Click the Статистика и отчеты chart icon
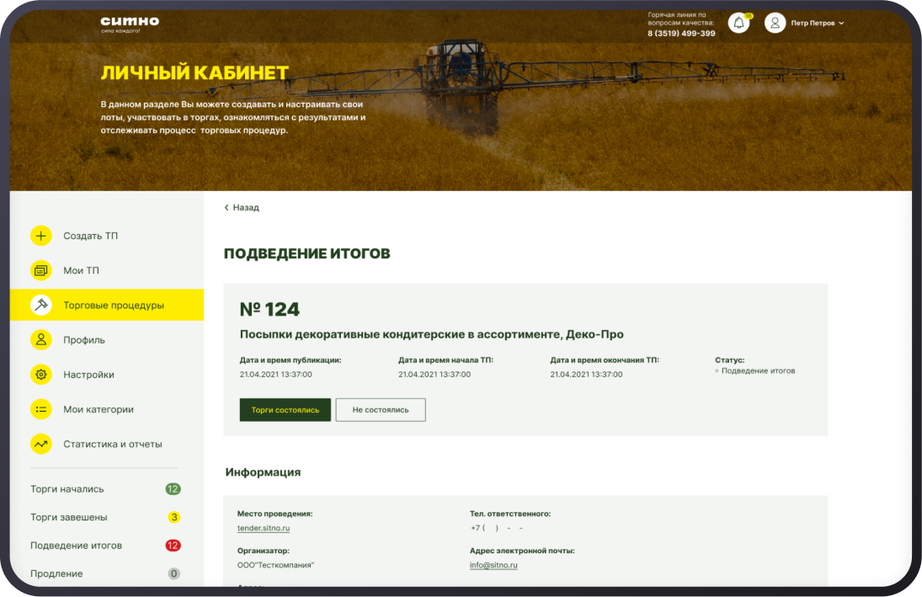Screen dimensions: 922x597 (x=41, y=444)
